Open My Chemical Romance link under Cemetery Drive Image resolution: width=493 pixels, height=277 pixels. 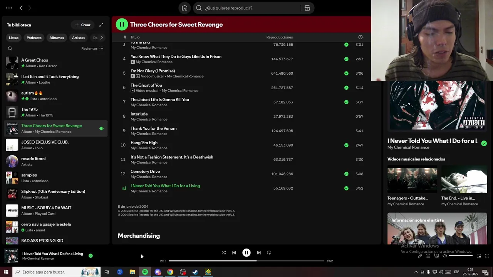tap(149, 177)
